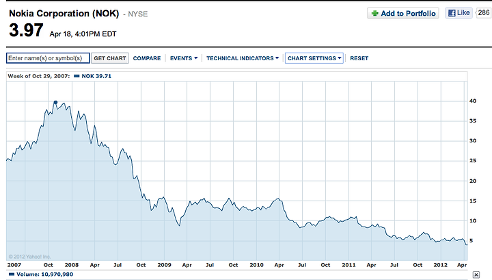Viewport: 492px width, 280px height.
Task: Click the RESET link
Action: (359, 58)
